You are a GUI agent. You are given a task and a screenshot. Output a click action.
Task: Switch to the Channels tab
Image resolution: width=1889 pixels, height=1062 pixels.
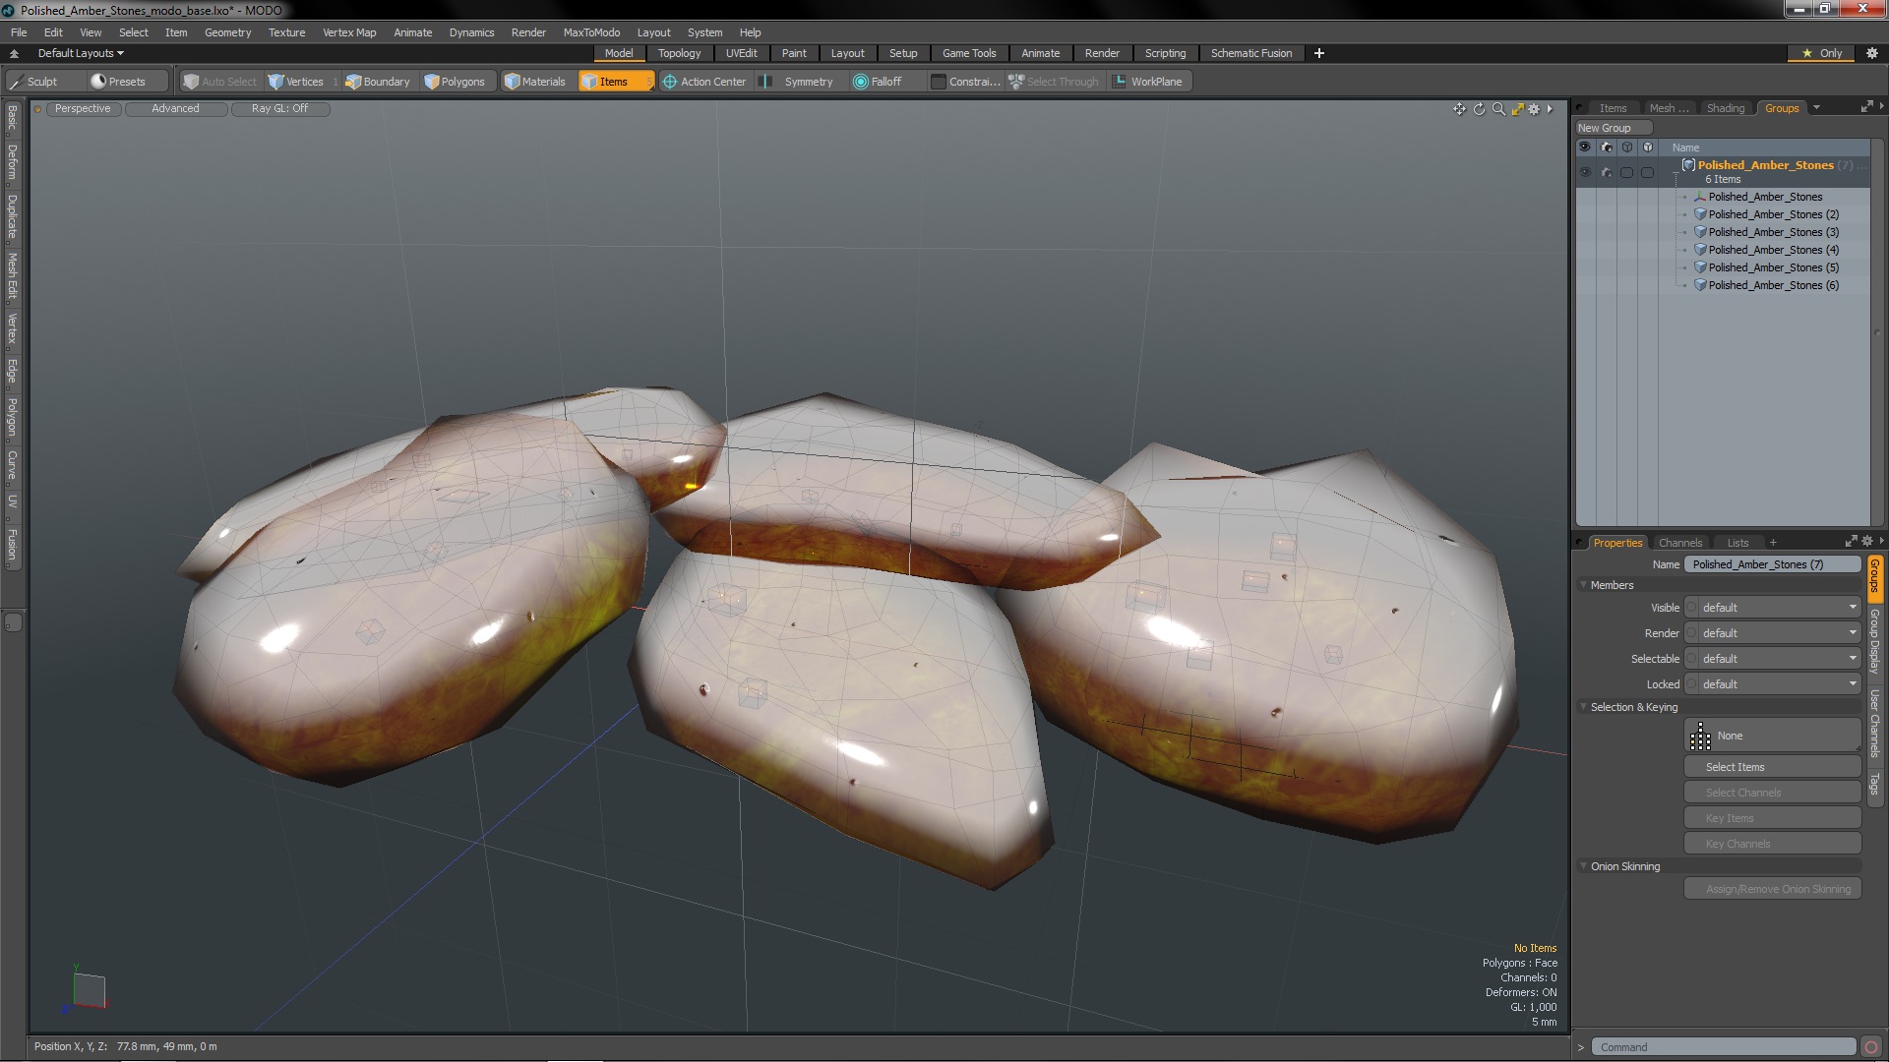[x=1679, y=543]
